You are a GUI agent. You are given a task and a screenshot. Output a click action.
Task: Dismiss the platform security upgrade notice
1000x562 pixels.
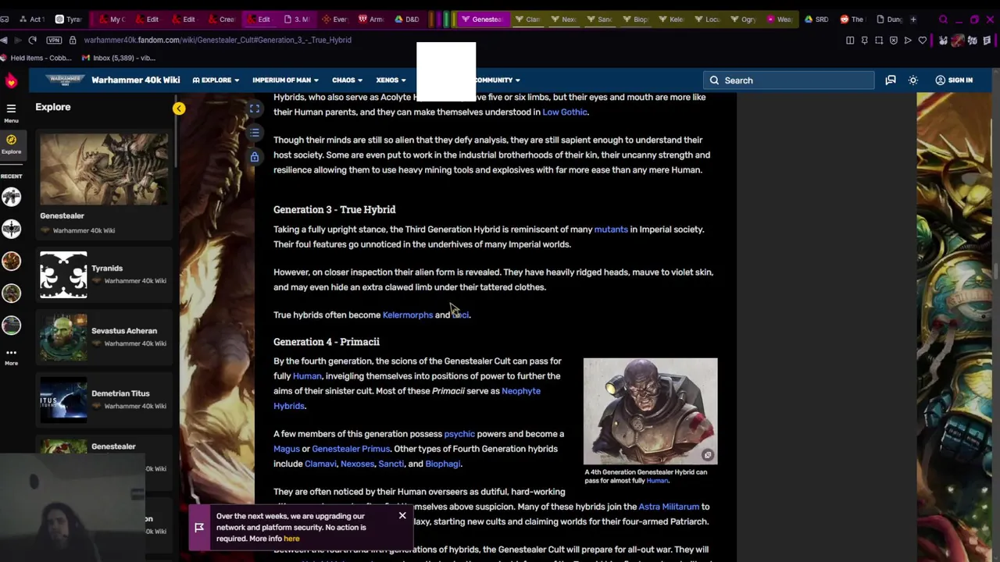click(x=402, y=515)
